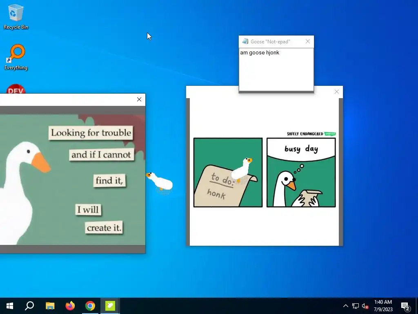Select the red DEV desktop icon
Image resolution: width=418 pixels, height=314 pixels.
coord(16,89)
